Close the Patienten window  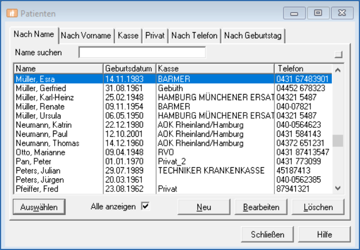(x=342, y=13)
